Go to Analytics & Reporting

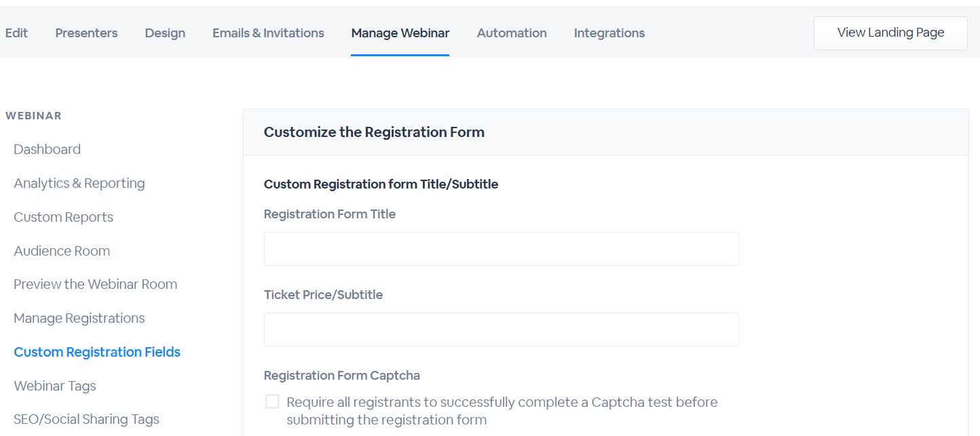79,183
